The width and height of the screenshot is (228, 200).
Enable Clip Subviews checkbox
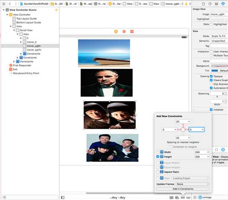[211, 84]
